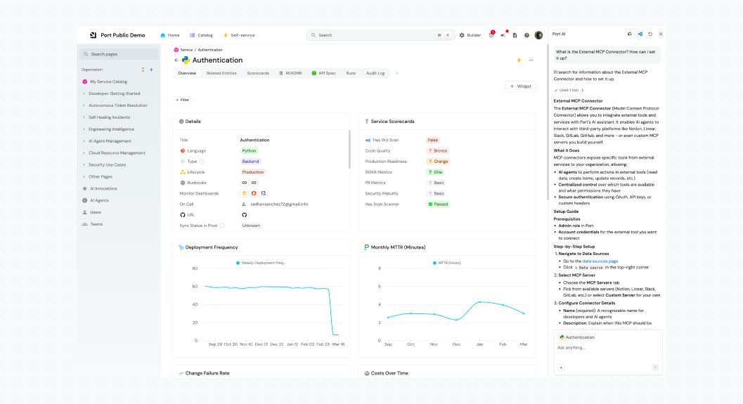The width and height of the screenshot is (743, 404).
Task: Click the Sync Status in Prod info icon
Action: [x=221, y=226]
